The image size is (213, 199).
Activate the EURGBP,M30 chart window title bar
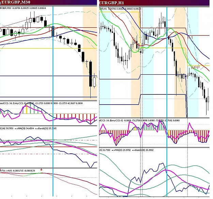click(x=48, y=2)
